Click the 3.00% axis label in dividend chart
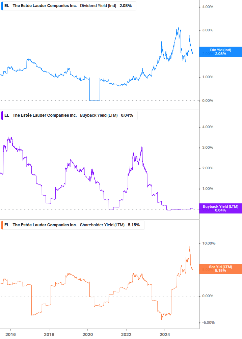The height and width of the screenshot is (339, 242). click(208, 30)
